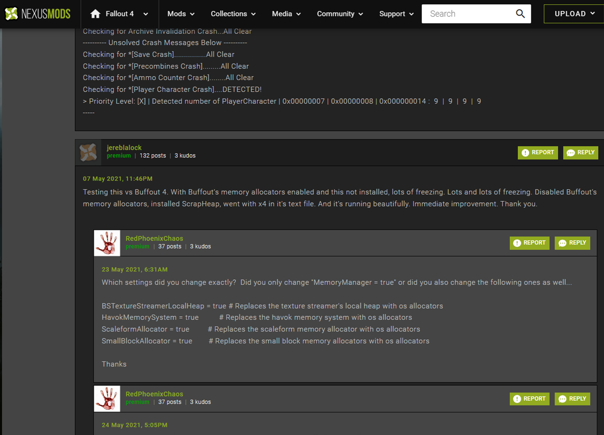Go to the Fallout 4 home icon
This screenshot has width=604, height=435.
pos(95,14)
